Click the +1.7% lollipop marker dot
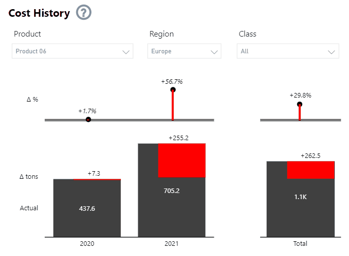Image resolution: width=349 pixels, height=256 pixels. [x=88, y=119]
